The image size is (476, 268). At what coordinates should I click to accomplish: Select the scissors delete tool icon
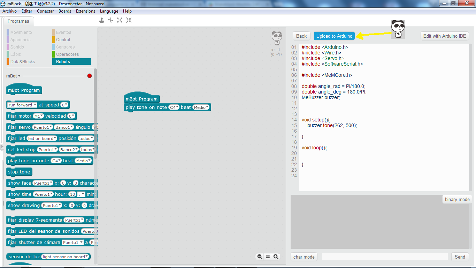tap(111, 20)
